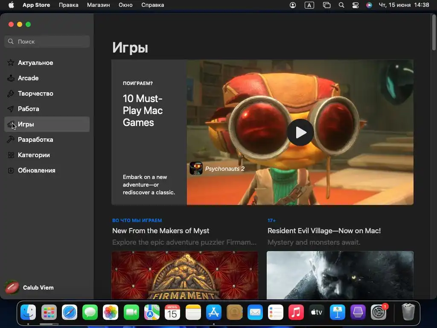Open Launchpad from the Dock
Image resolution: width=437 pixels, height=328 pixels.
[49, 312]
